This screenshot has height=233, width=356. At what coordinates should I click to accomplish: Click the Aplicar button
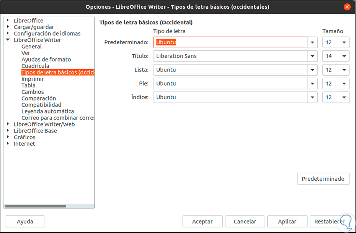click(287, 222)
